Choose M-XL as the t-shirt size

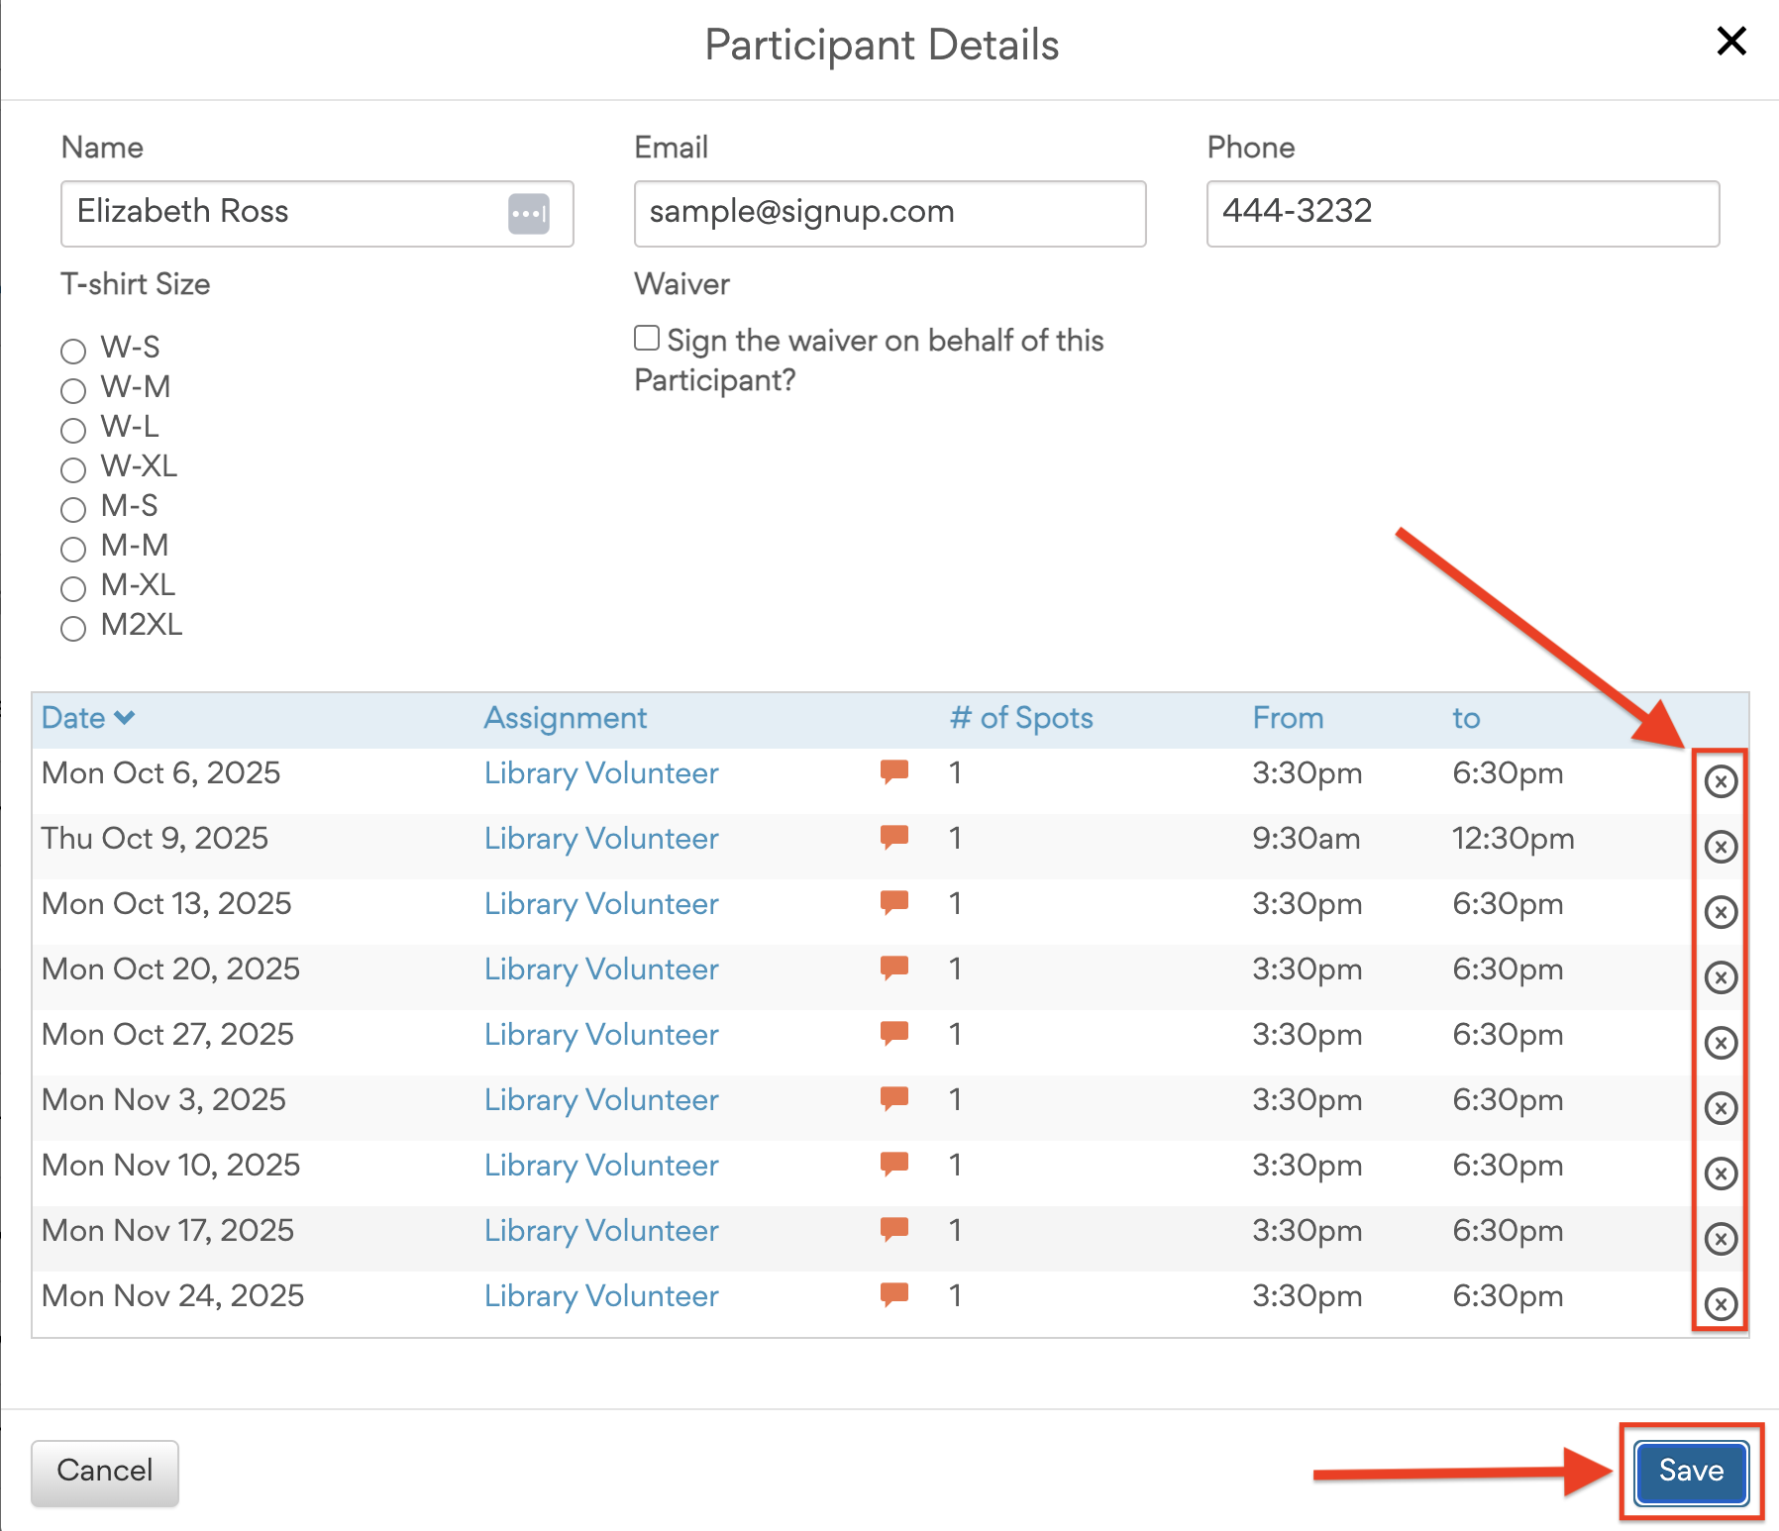pyautogui.click(x=73, y=588)
